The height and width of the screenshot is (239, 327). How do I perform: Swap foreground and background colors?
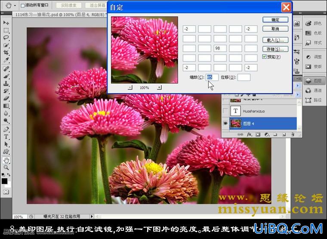click(9, 174)
